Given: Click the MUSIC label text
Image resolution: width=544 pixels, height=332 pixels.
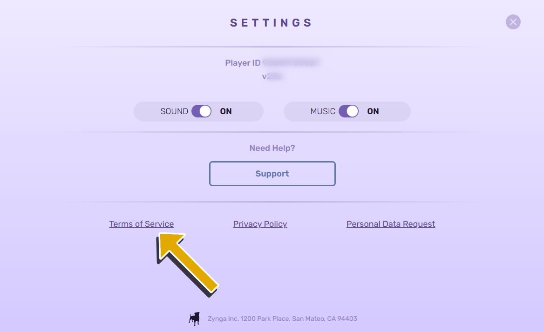Looking at the screenshot, I should [x=323, y=111].
